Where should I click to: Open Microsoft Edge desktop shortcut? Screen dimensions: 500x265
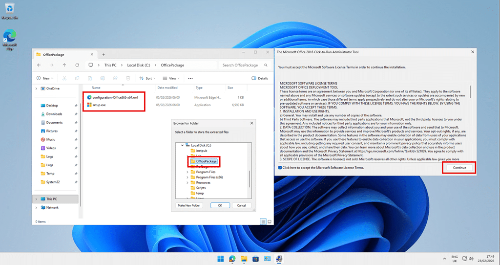[x=9, y=39]
